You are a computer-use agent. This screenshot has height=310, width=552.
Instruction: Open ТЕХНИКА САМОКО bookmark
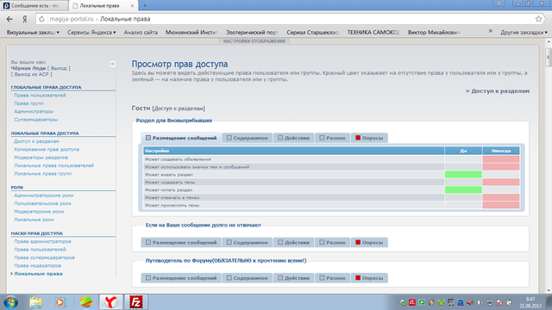[373, 33]
